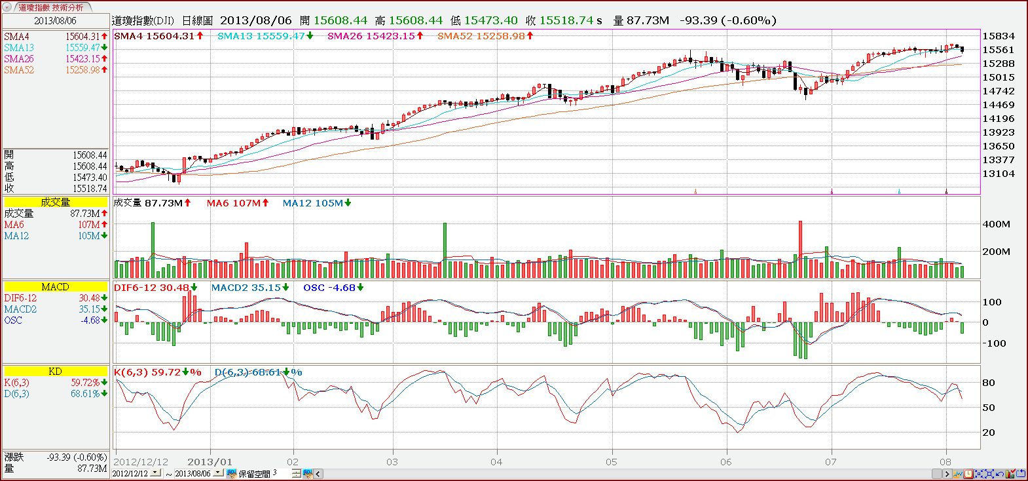Click the 2013/01 label on time axis
The image size is (1028, 481).
(210, 462)
